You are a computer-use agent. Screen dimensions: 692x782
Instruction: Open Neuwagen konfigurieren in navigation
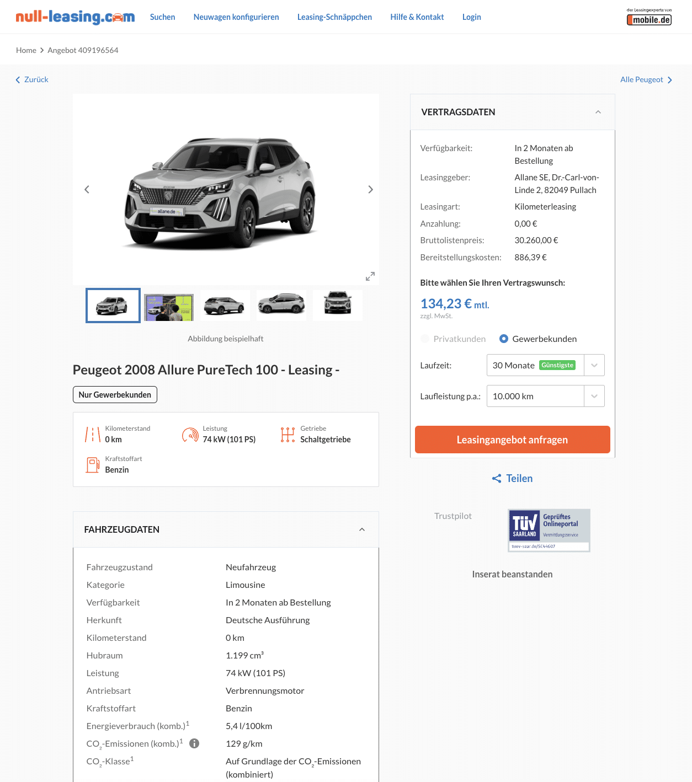(236, 17)
